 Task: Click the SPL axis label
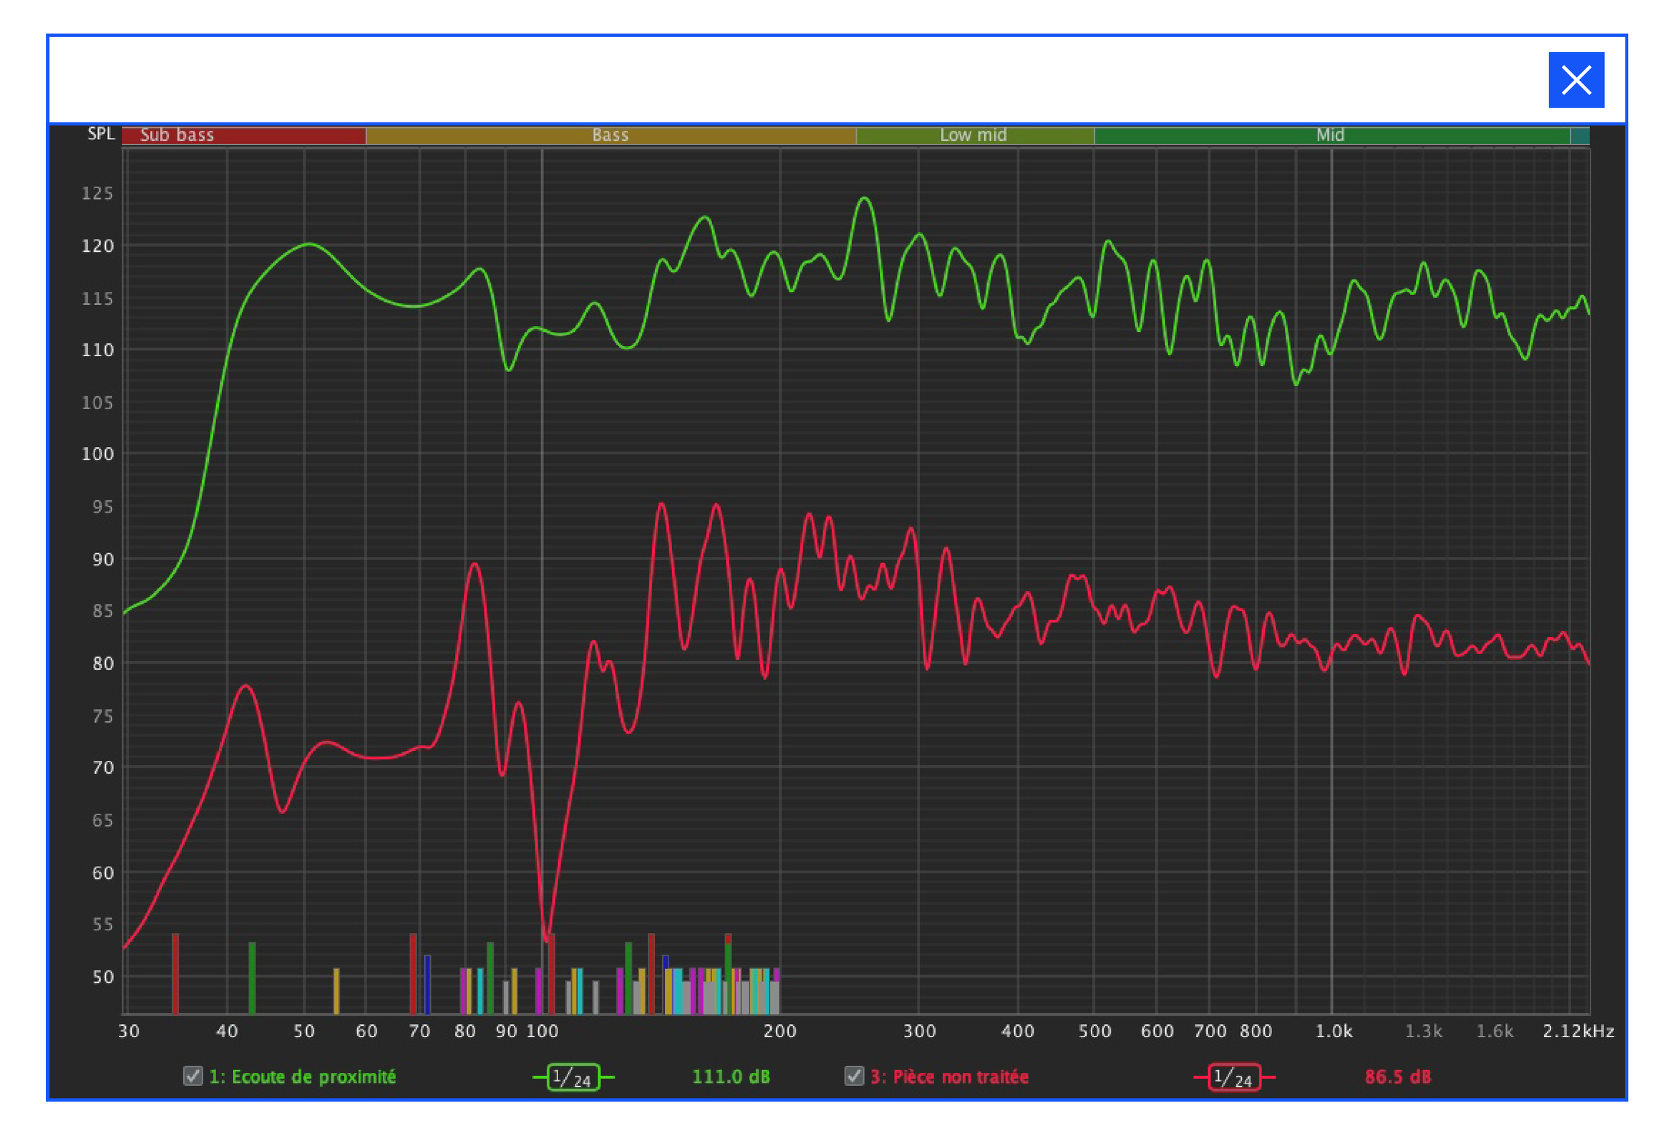pyautogui.click(x=101, y=134)
